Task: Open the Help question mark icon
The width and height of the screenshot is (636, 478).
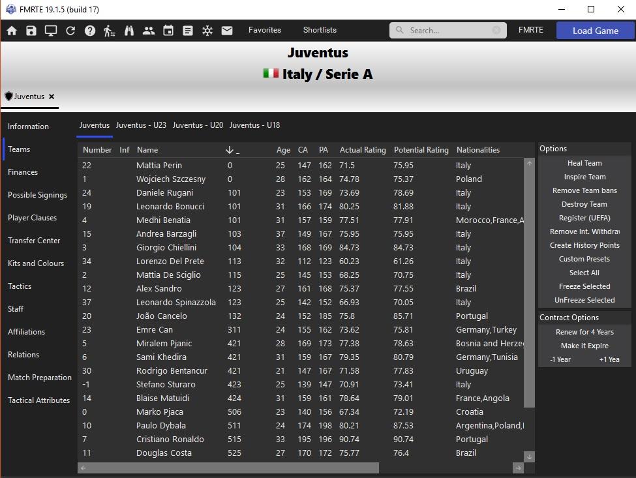Action: click(x=90, y=31)
